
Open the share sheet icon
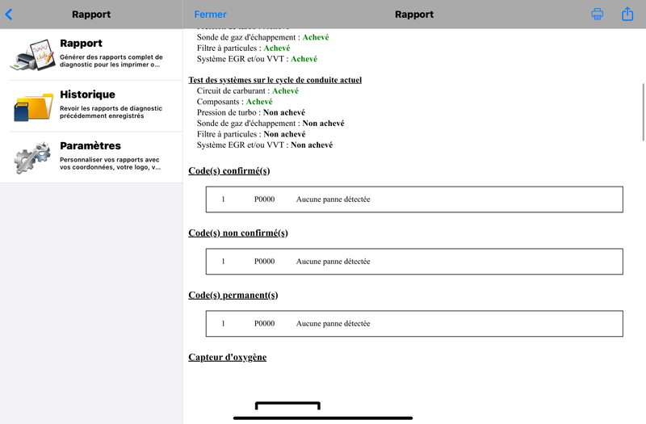[627, 15]
